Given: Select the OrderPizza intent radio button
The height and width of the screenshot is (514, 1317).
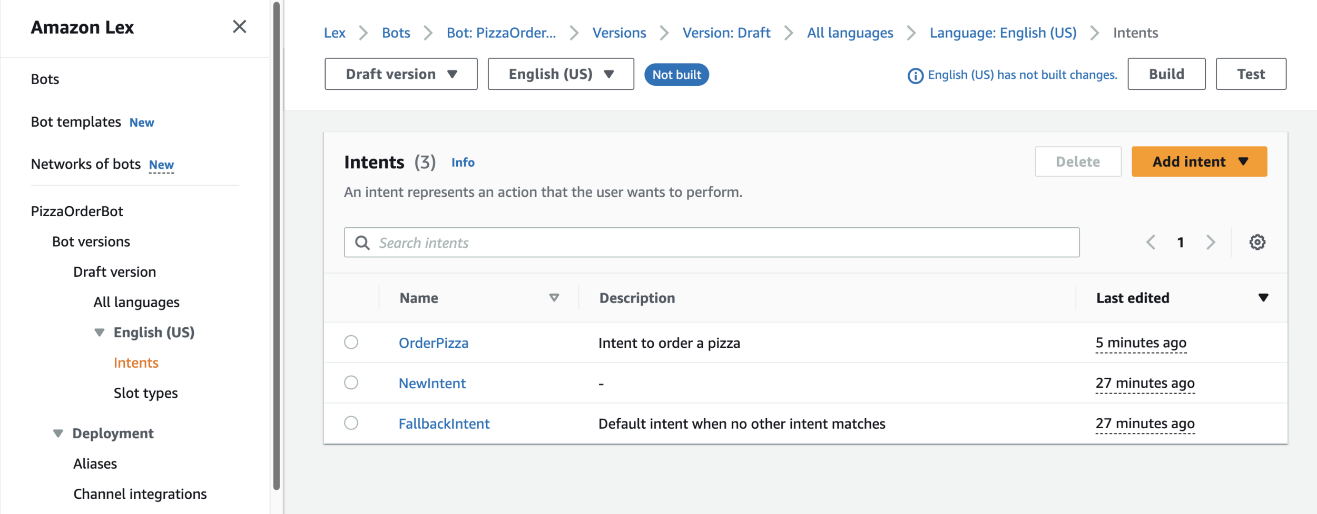Looking at the screenshot, I should 351,342.
